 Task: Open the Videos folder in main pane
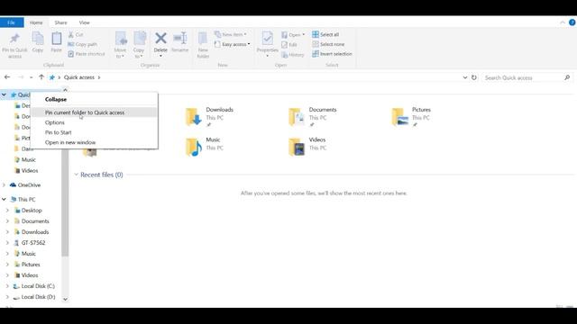pyautogui.click(x=307, y=147)
